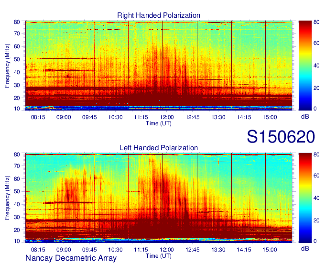Click the 14:15 tick label on the top plot
Image resolution: width=325 pixels, height=264 pixels.
[x=244, y=117]
